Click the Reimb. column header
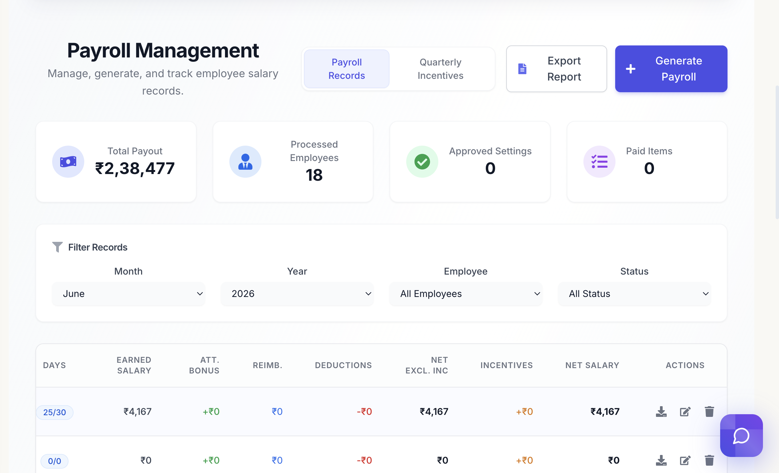Screen dimensions: 779x473 (x=267, y=365)
